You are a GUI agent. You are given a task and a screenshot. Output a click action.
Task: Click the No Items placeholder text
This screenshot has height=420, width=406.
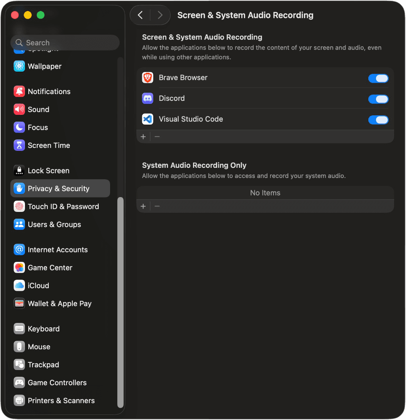click(265, 192)
